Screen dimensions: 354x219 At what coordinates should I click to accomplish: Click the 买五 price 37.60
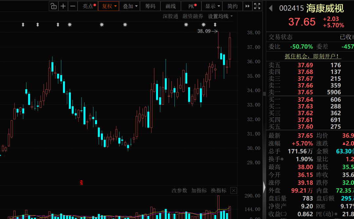(x=305, y=127)
